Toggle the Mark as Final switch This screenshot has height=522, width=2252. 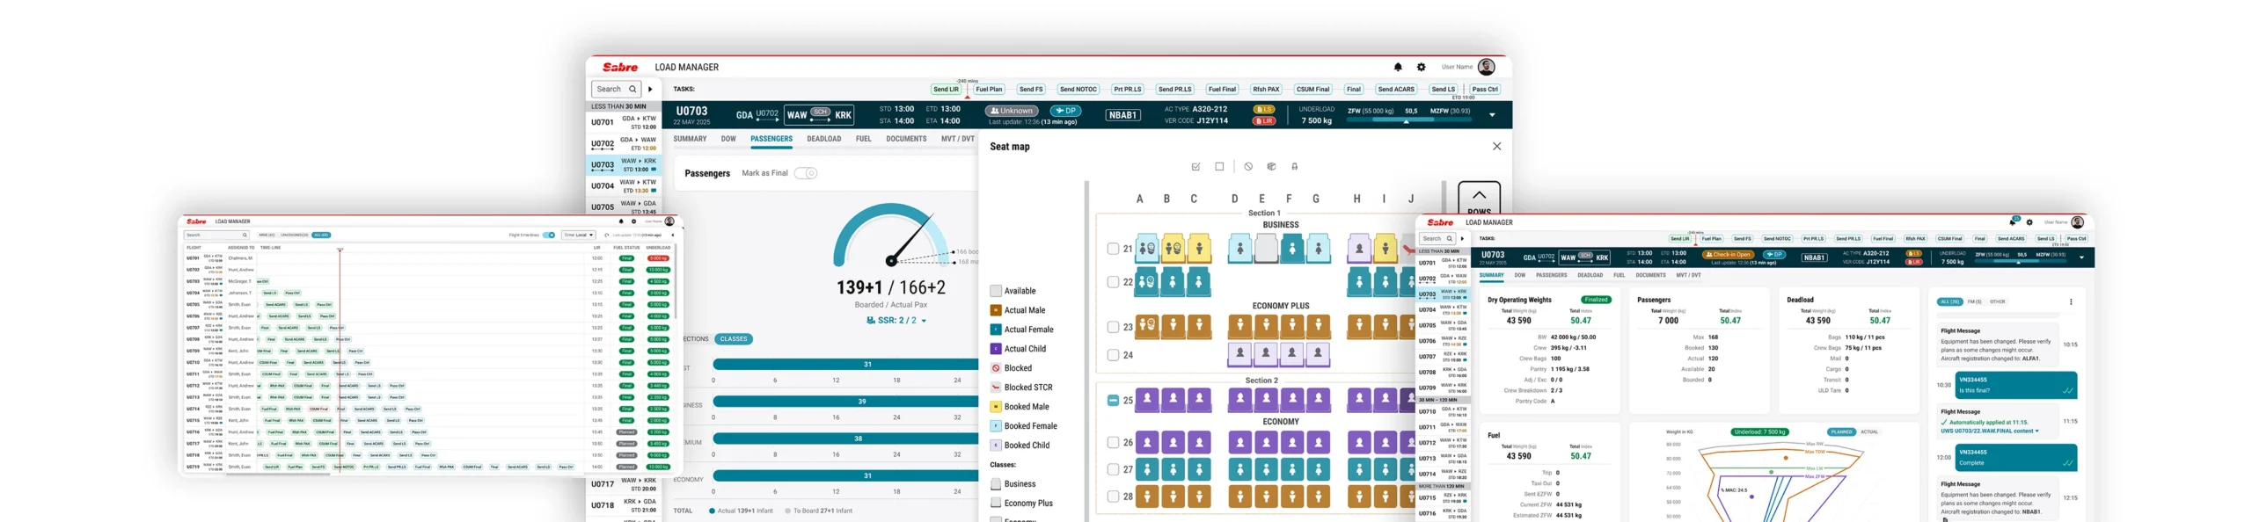tap(805, 173)
